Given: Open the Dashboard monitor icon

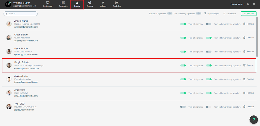Looking at the screenshot, I should tap(48, 3).
